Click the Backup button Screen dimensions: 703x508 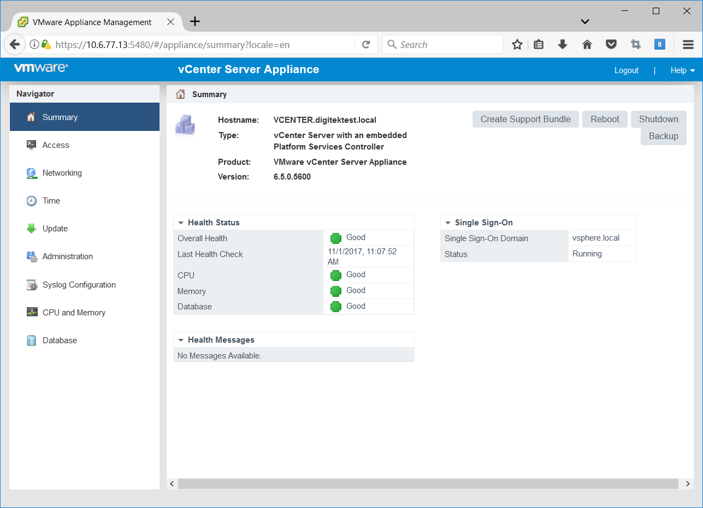[664, 136]
